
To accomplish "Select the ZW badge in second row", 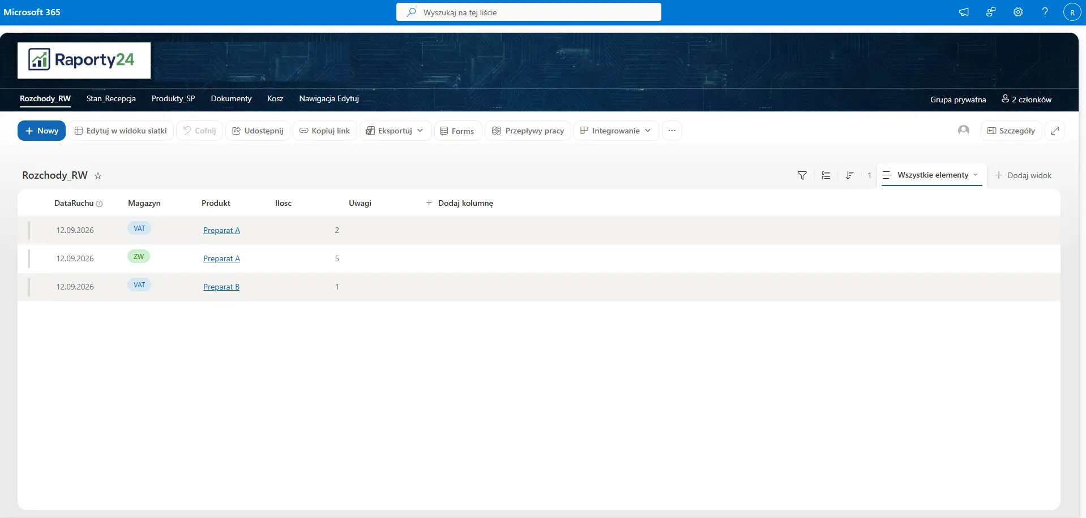I will click(x=139, y=256).
